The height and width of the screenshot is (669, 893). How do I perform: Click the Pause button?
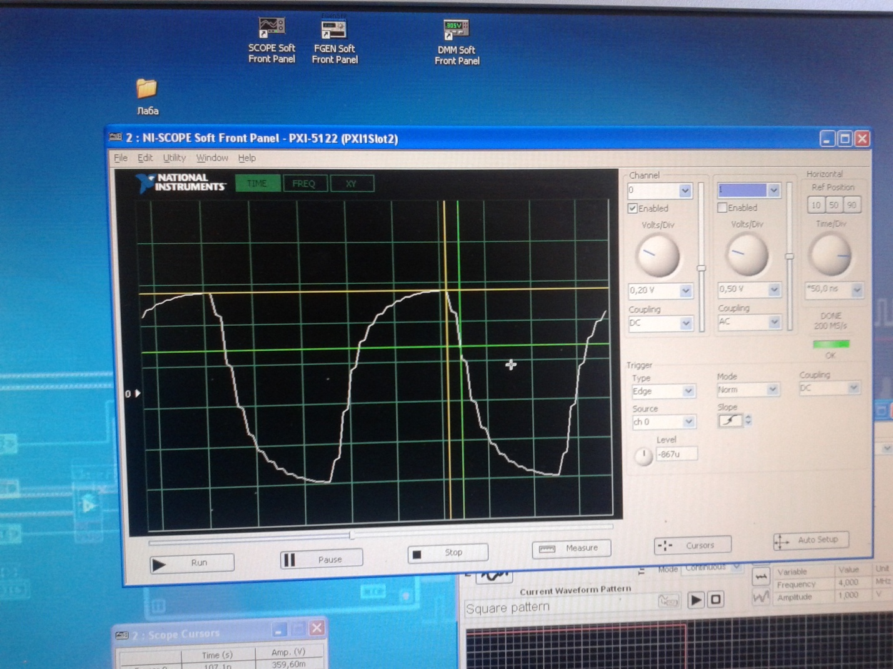[321, 560]
